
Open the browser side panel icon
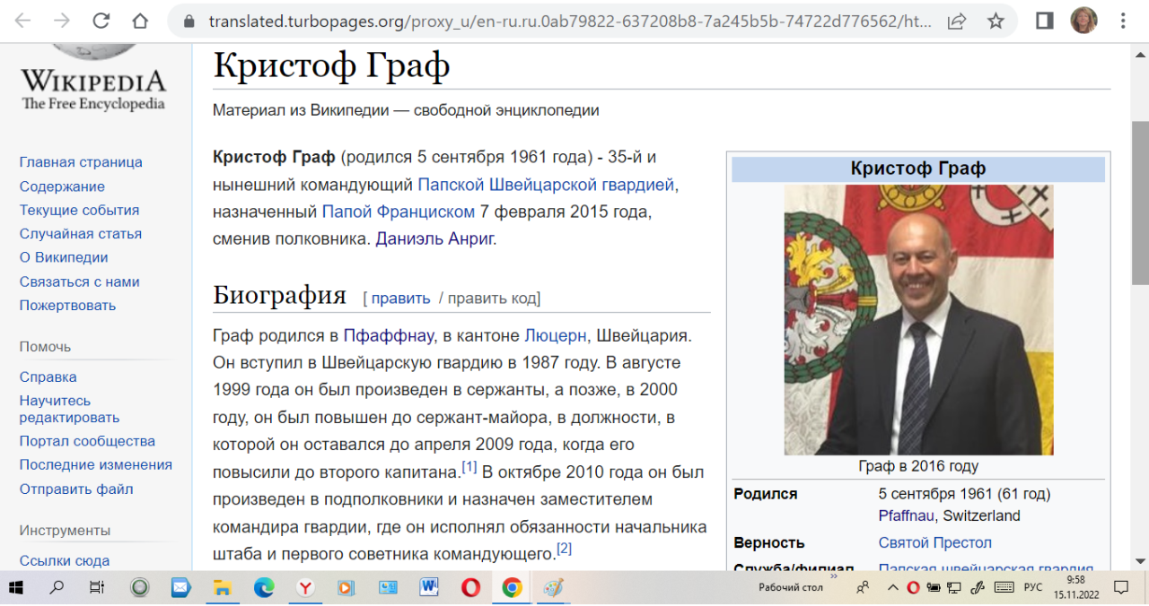[1044, 21]
